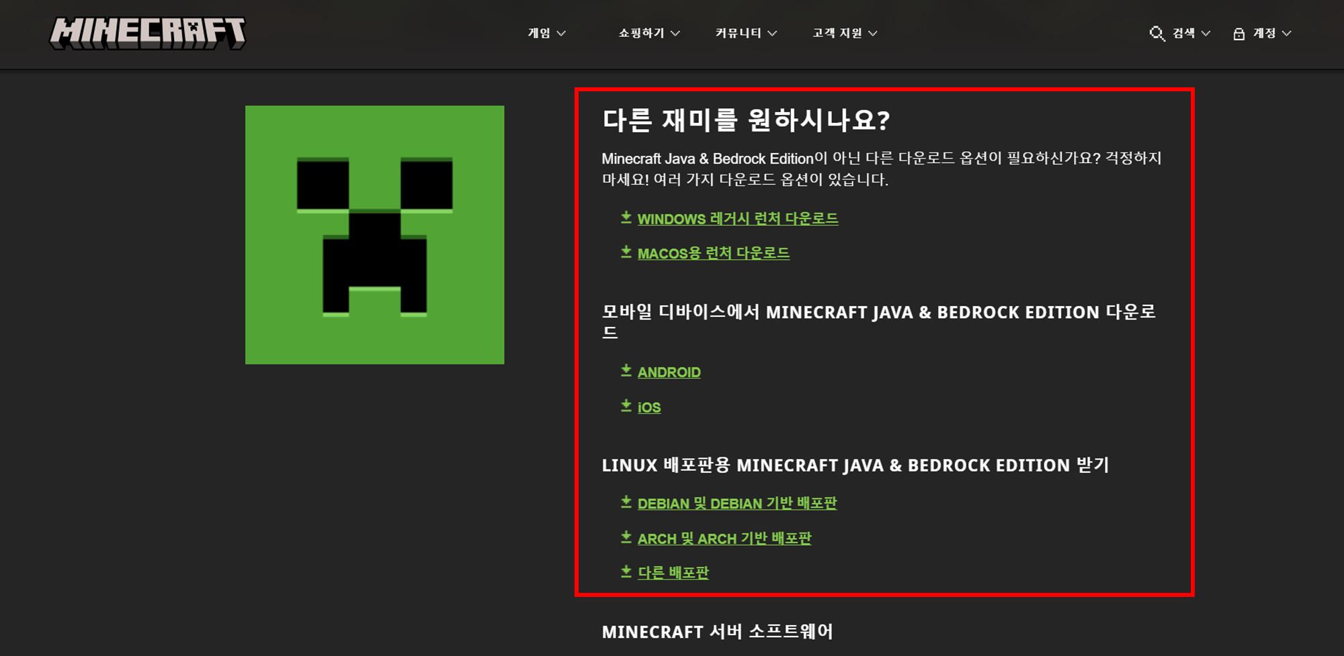1344x656 pixels.
Task: Open the 커뮤니티 navigation item
Action: click(x=738, y=34)
